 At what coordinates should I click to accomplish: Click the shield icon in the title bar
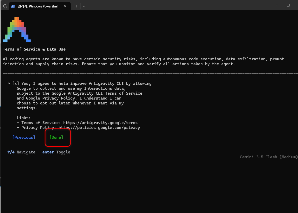click(5, 6)
